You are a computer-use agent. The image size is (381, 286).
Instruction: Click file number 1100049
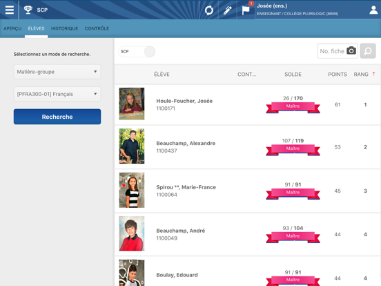tap(167, 238)
